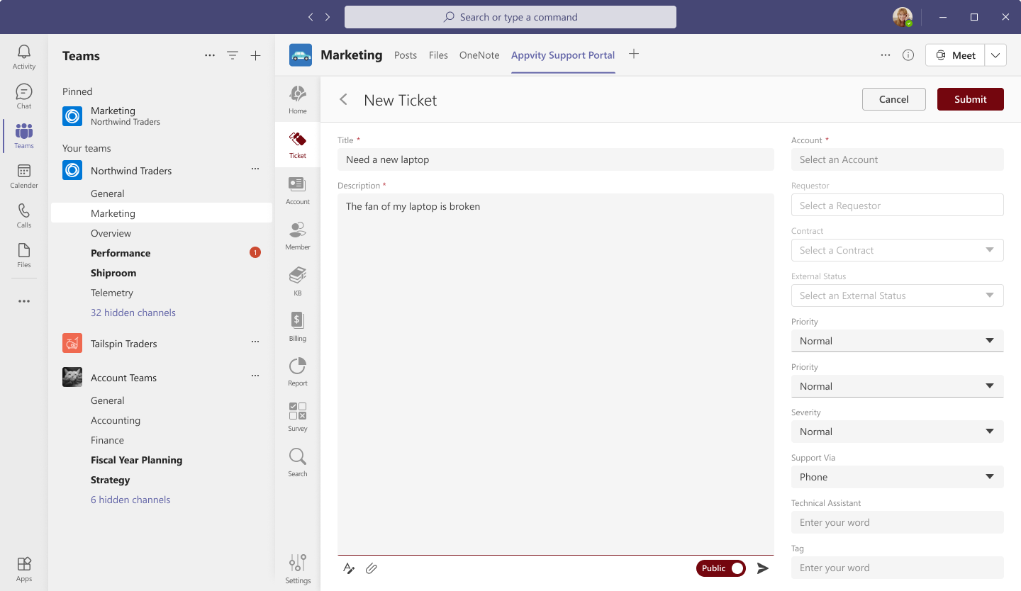Send the message with arrow icon

[763, 568]
